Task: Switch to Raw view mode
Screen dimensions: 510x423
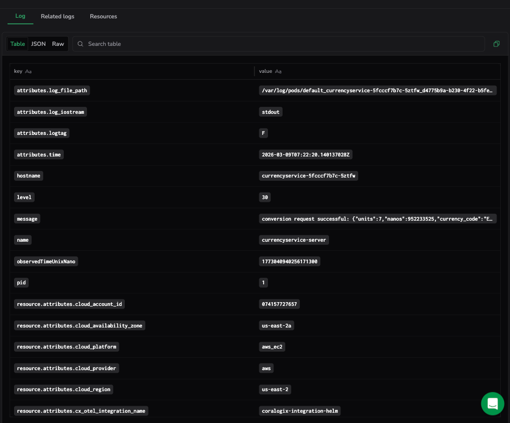Action: coord(58,44)
